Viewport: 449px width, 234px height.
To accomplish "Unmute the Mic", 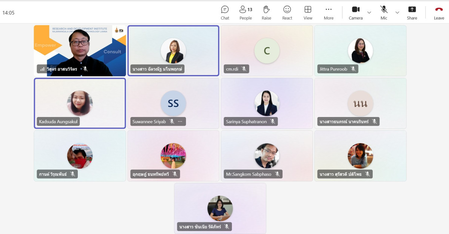I will tap(384, 12).
